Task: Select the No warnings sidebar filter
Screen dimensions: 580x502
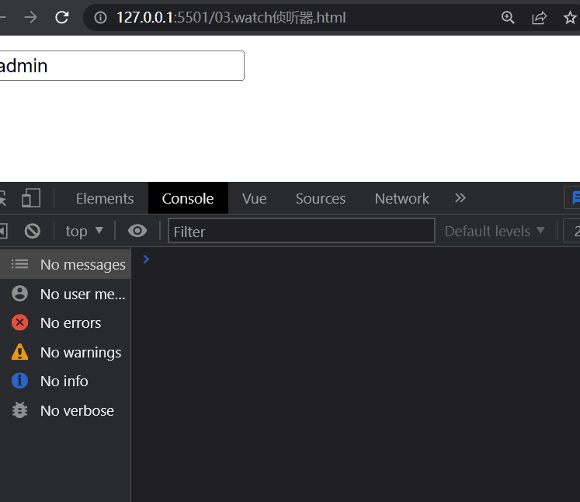Action: pos(80,352)
